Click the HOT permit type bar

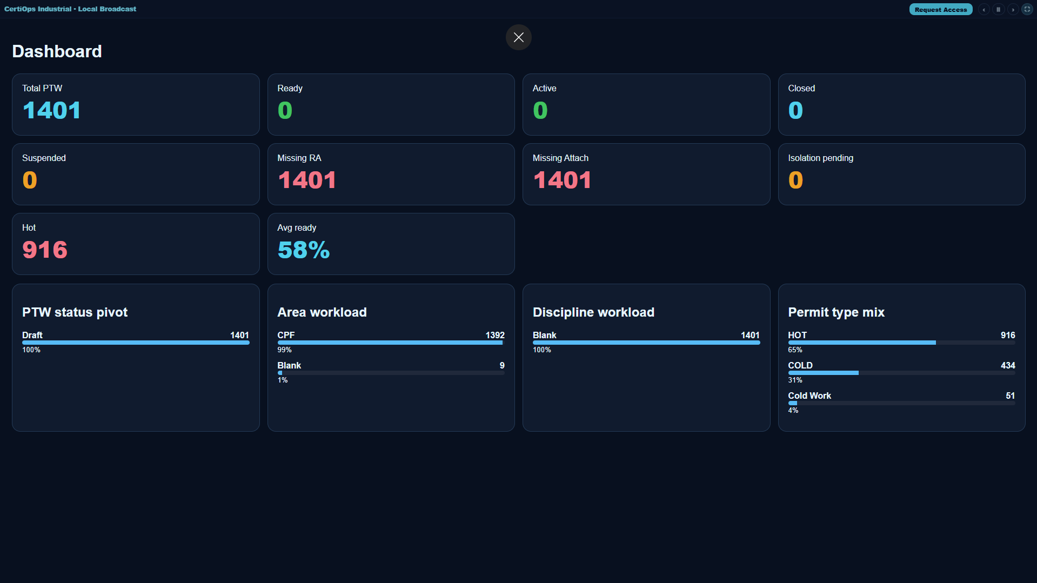(x=901, y=343)
